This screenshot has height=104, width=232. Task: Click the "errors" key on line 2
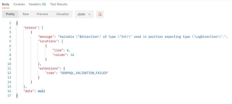(31, 27)
